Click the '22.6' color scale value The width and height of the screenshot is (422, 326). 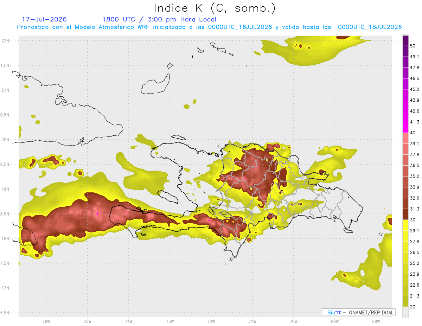[415, 285]
